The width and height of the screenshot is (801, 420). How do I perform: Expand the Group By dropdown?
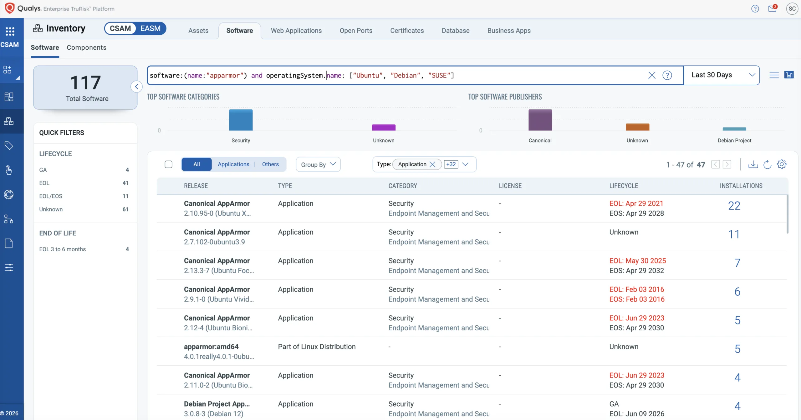coord(318,164)
